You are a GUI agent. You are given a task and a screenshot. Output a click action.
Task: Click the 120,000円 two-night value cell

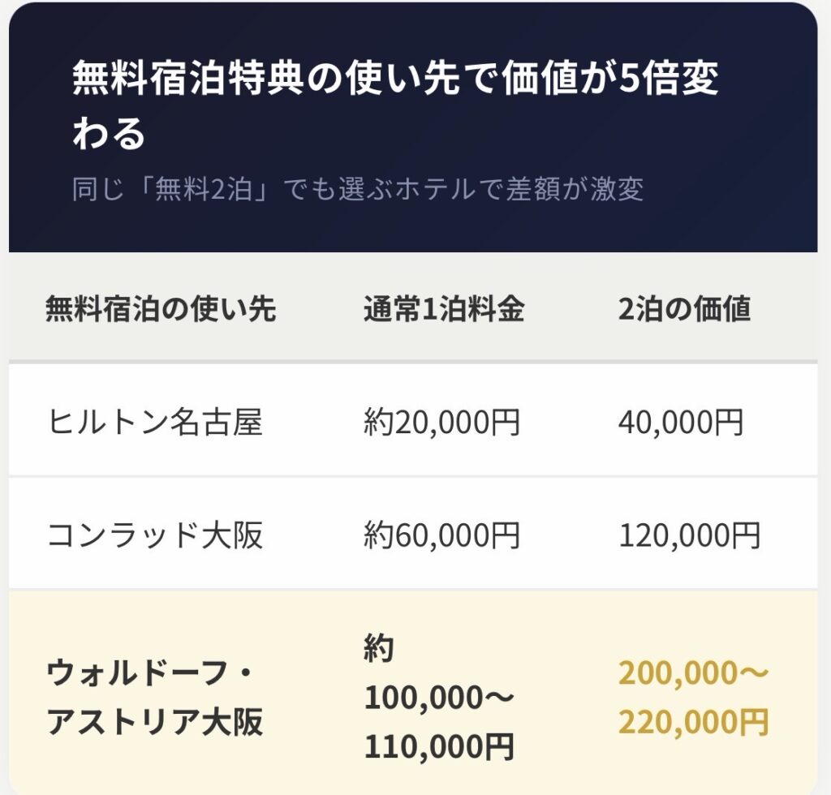(689, 535)
